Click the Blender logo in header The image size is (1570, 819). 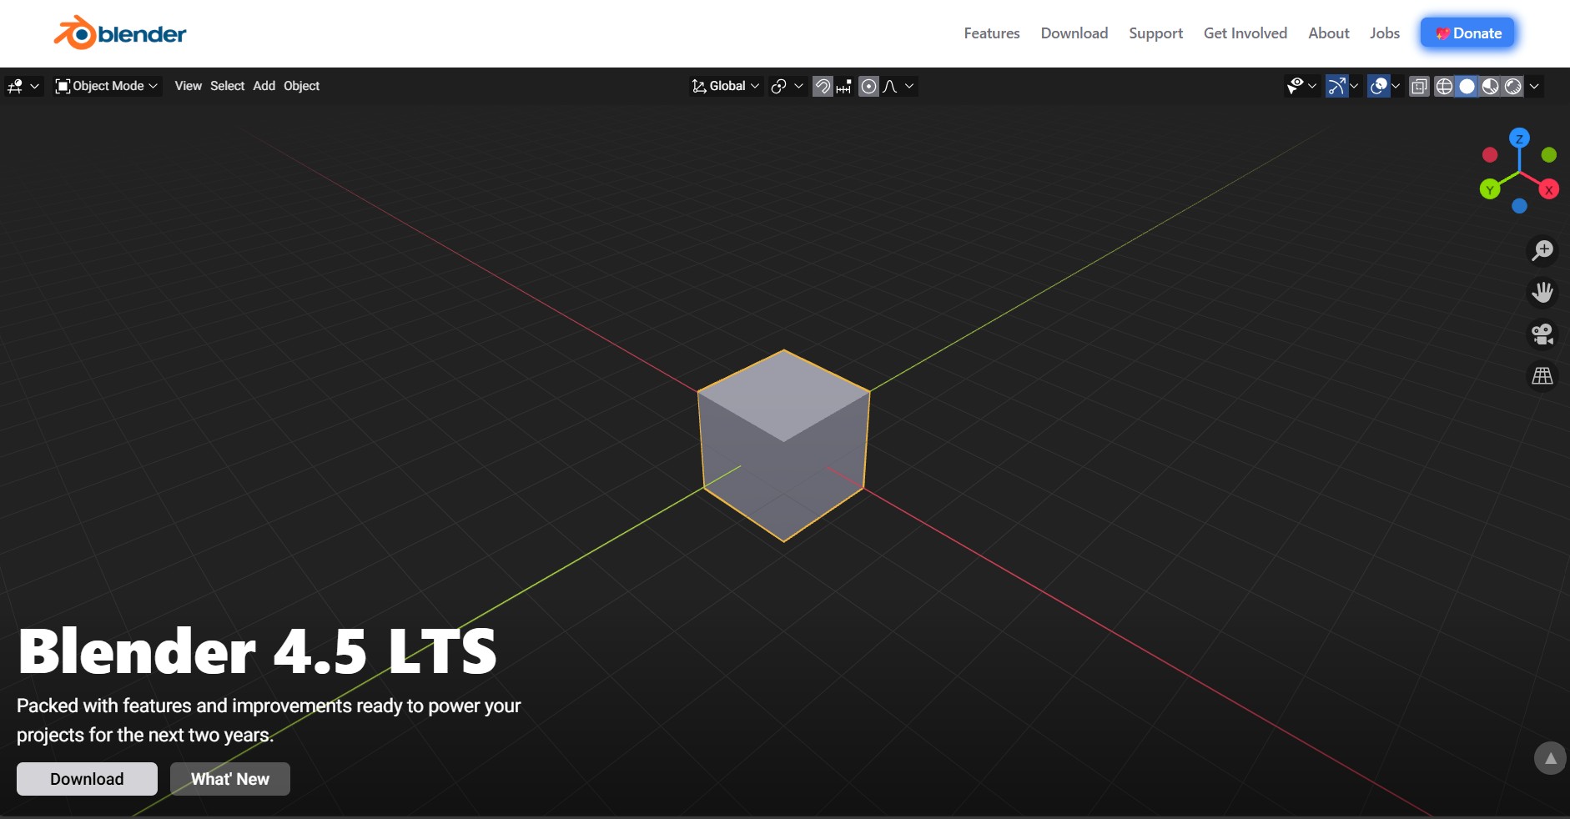click(x=120, y=33)
